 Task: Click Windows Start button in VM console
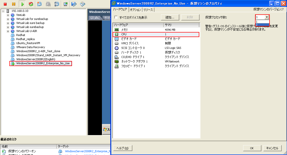click(106, 130)
